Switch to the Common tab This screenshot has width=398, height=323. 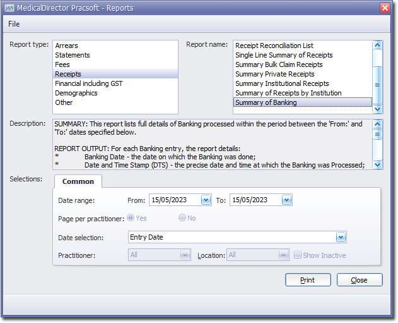[78, 181]
